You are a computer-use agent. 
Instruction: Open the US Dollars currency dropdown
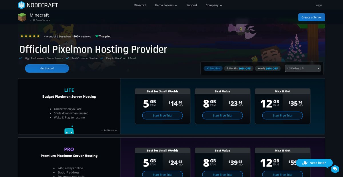(x=303, y=69)
